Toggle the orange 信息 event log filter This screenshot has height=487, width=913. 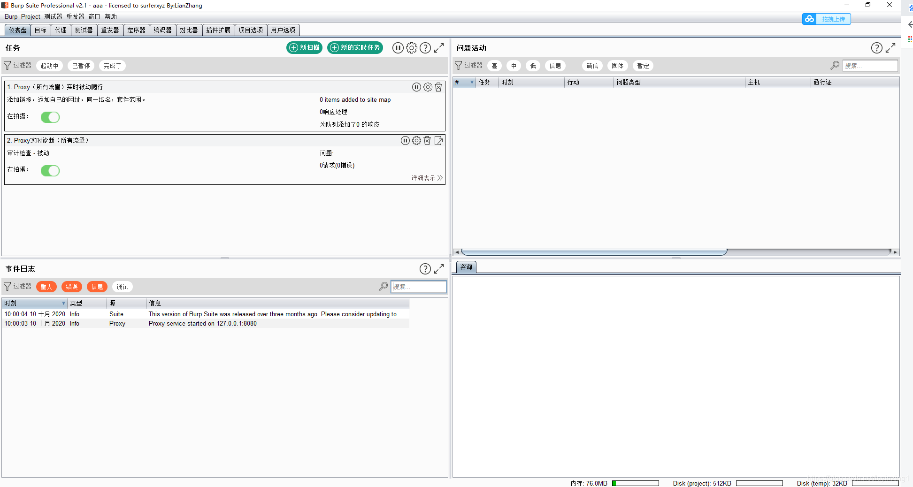(97, 287)
